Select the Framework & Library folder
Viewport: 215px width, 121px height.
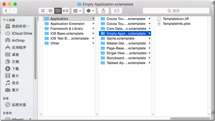click(x=69, y=28)
